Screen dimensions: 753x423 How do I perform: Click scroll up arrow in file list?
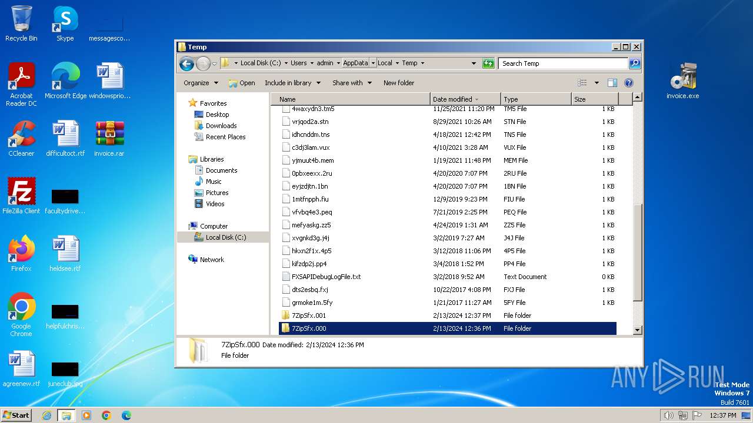[x=638, y=98]
